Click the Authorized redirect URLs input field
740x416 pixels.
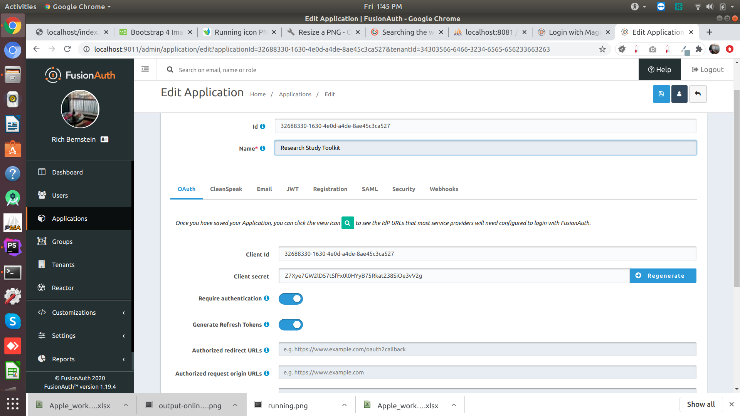click(487, 349)
